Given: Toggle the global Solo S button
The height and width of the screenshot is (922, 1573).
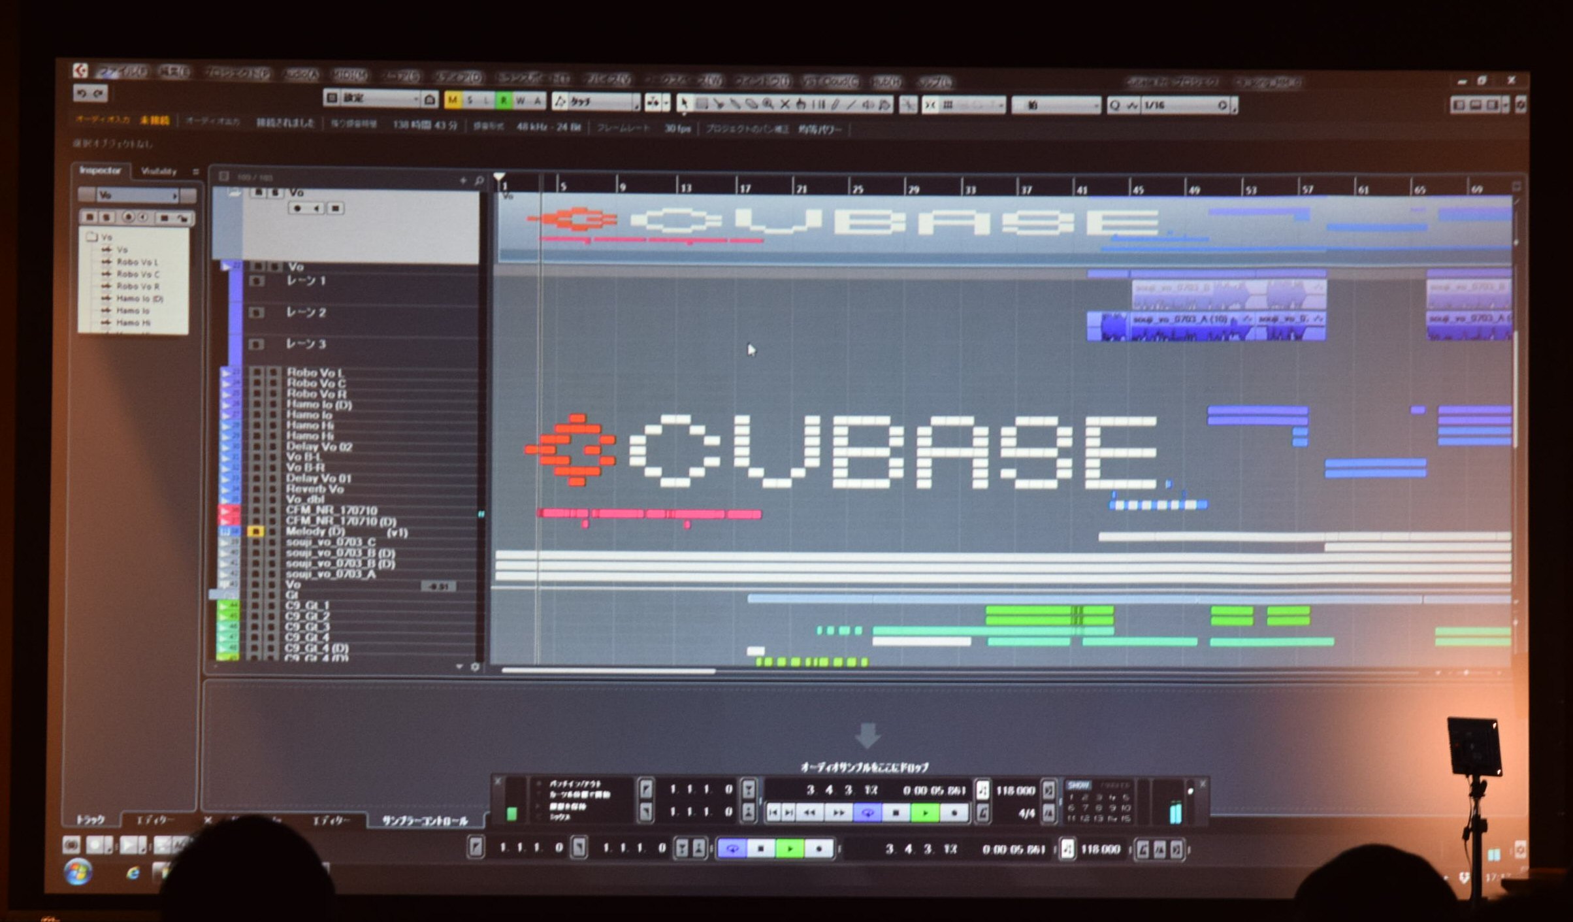Looking at the screenshot, I should (x=469, y=100).
